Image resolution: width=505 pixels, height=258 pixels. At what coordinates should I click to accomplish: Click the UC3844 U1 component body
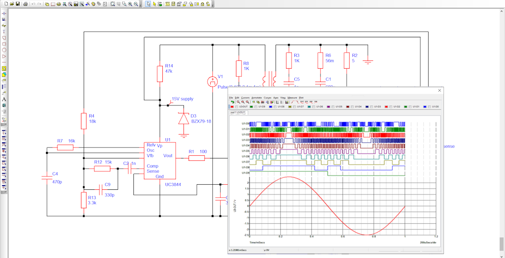(x=160, y=161)
